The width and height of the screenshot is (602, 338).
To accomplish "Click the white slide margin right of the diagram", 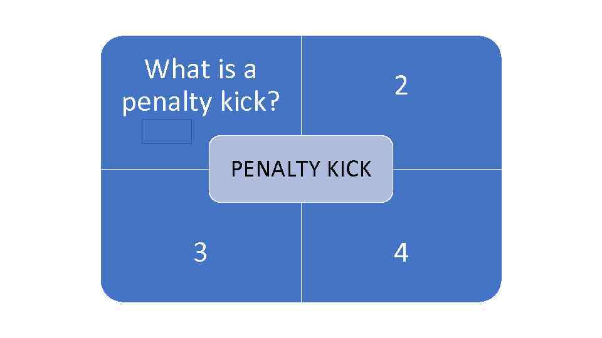I will (x=552, y=169).
